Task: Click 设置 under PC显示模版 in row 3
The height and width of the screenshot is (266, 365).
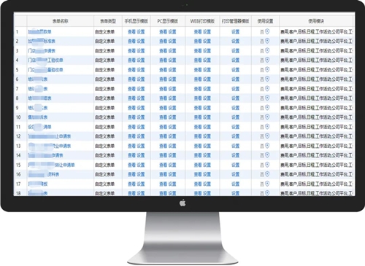Action: [172, 51]
